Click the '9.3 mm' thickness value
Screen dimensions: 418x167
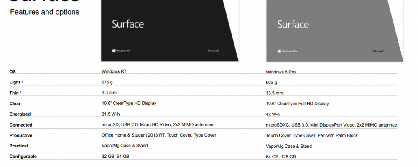[x=109, y=92]
